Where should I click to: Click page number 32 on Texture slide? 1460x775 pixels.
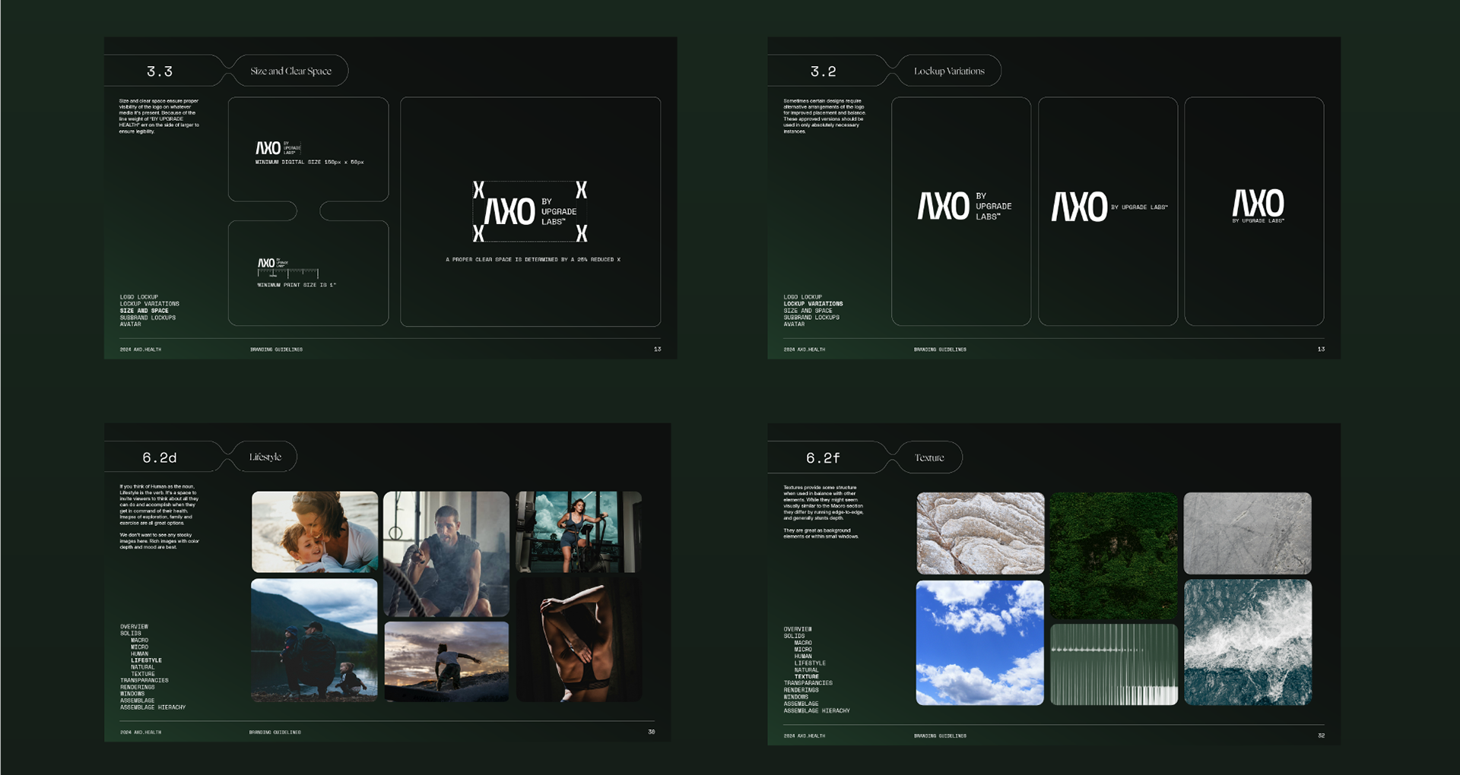pos(1321,735)
